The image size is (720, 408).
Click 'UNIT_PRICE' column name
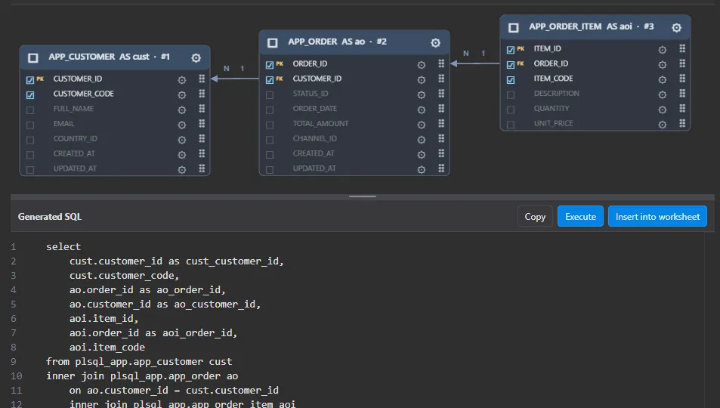point(553,123)
